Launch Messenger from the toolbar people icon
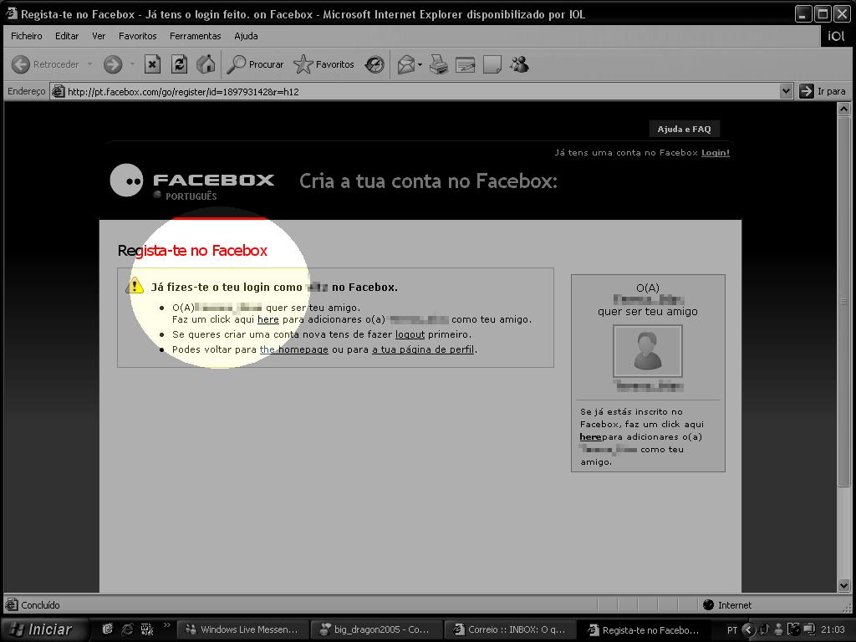Screen dimensions: 856x642 (x=519, y=65)
